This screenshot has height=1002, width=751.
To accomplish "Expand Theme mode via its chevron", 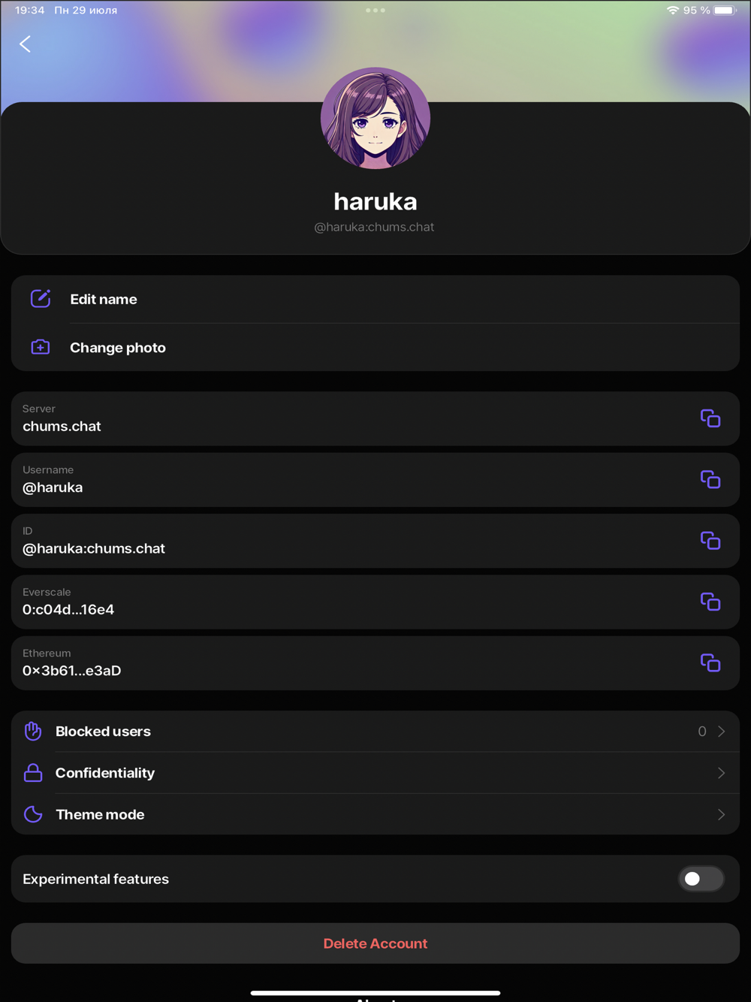I will 721,815.
